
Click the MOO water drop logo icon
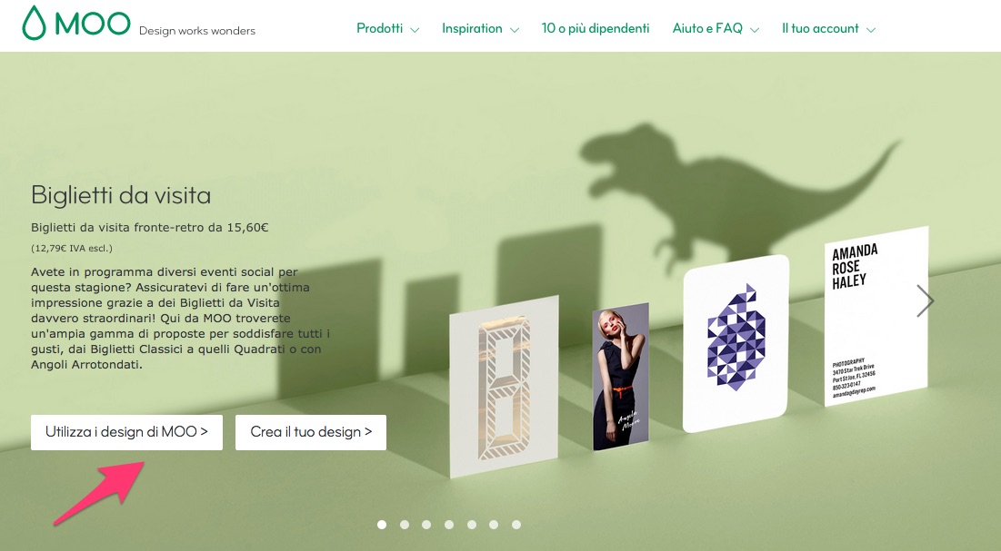coord(34,23)
